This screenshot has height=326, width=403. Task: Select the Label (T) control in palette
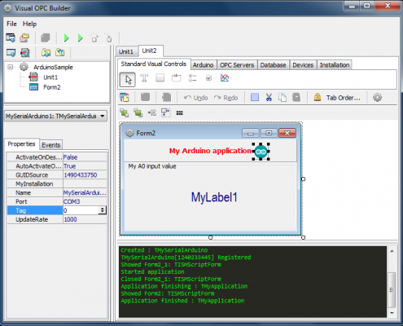[x=144, y=78]
